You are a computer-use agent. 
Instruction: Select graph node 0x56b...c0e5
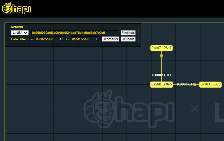[161, 84]
